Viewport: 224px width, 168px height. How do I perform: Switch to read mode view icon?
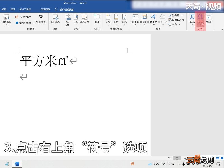[x=169, y=158]
